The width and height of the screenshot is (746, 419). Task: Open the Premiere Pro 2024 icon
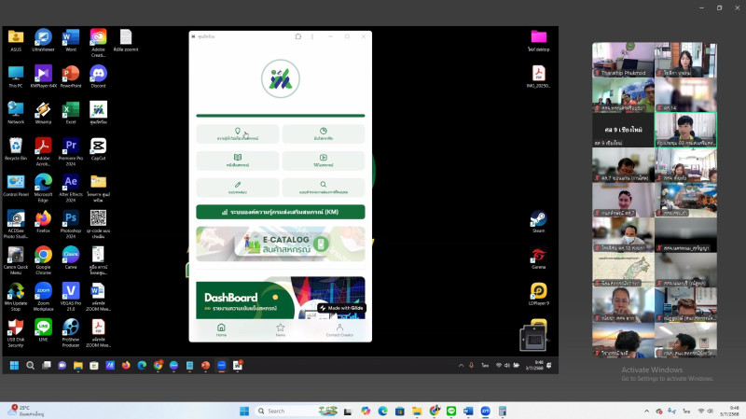click(71, 151)
